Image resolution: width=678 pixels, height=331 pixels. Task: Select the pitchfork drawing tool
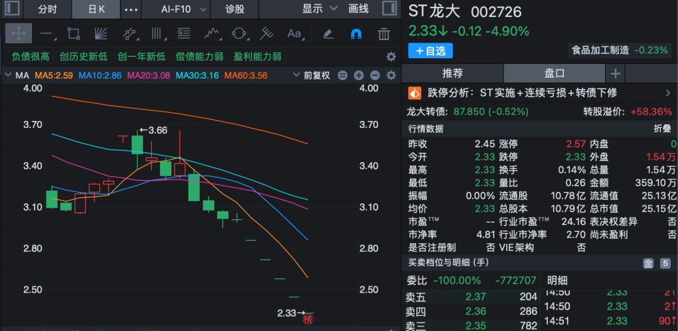tap(266, 33)
